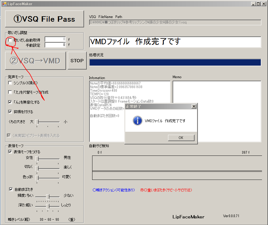This screenshot has width=268, height=225.
Task: Click the くちの大きさ slider thumb
Action: click(37, 122)
